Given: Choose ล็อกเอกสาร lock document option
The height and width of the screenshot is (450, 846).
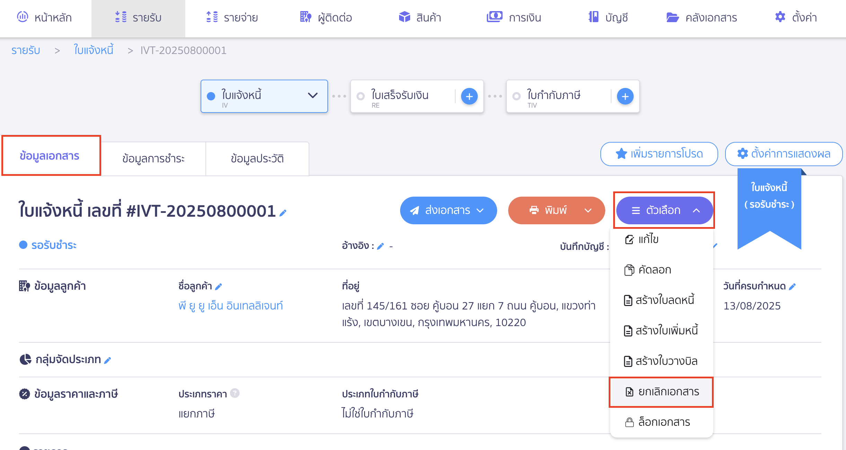Looking at the screenshot, I should (661, 422).
